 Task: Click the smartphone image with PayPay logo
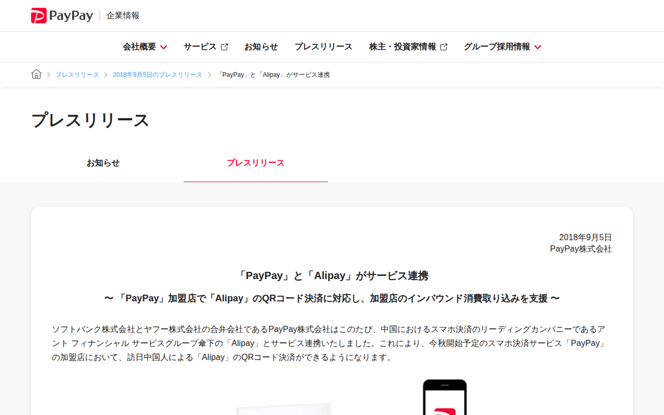coord(445,397)
